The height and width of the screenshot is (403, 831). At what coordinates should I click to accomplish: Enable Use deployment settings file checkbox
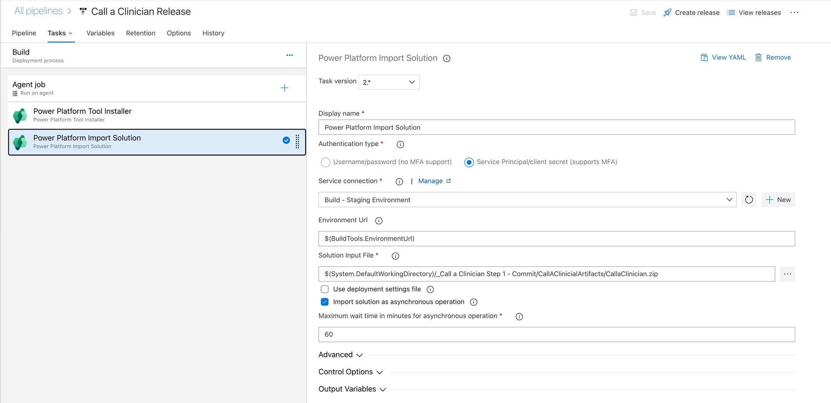pos(325,289)
